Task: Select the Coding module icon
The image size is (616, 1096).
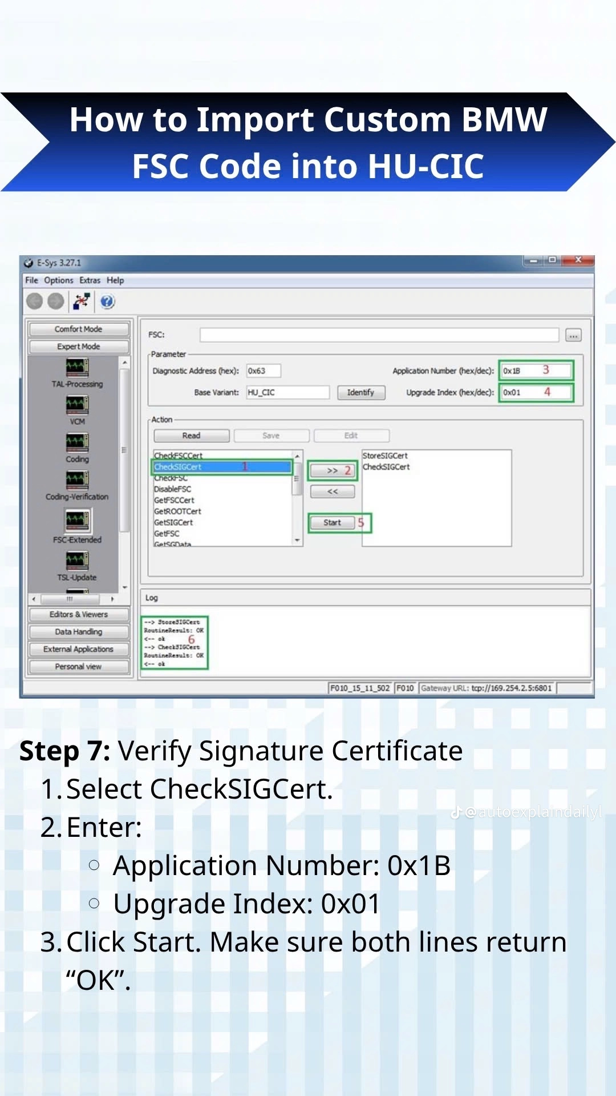Action: click(77, 442)
